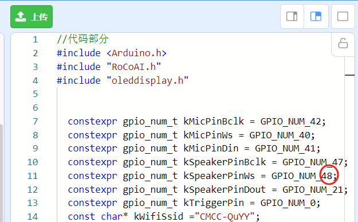Click GPIO_NUM_40 value on line 8
This screenshot has height=222, width=358.
pyautogui.click(x=280, y=135)
